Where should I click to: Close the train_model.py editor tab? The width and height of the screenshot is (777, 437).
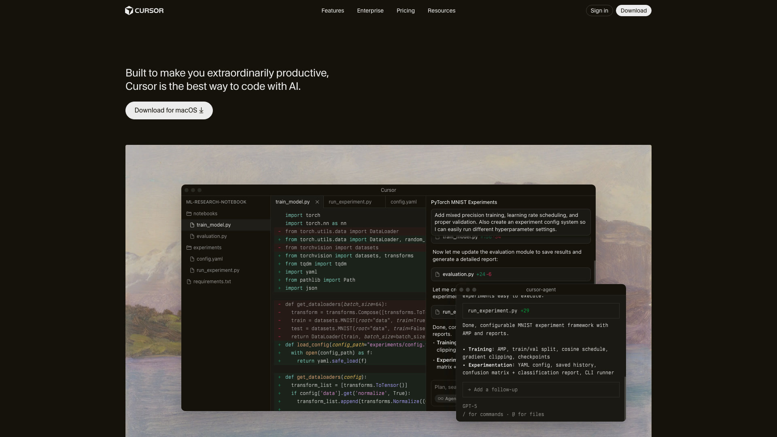coord(317,202)
